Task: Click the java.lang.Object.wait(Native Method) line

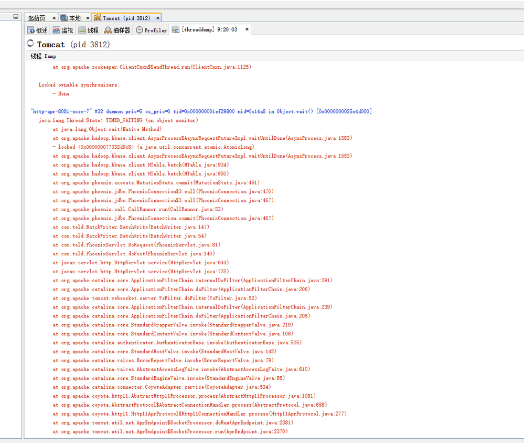Action: click(x=108, y=129)
